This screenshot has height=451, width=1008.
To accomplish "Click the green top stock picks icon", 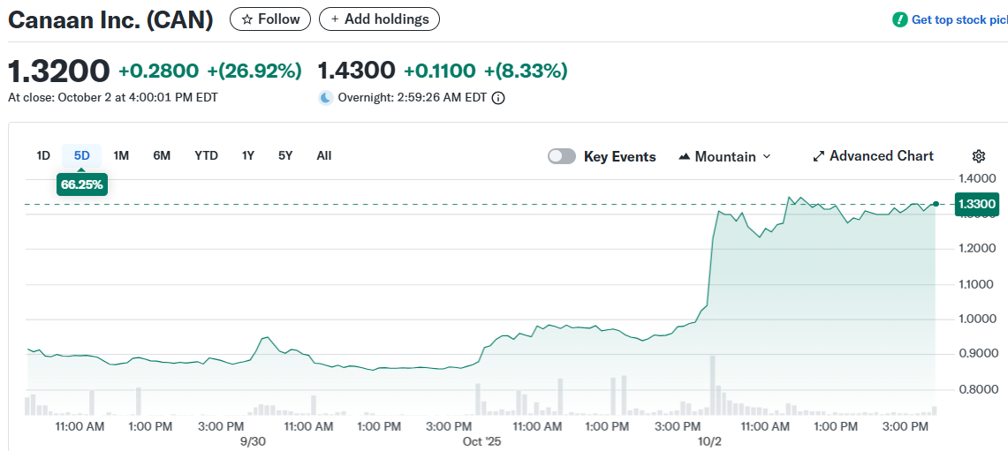I will [900, 19].
